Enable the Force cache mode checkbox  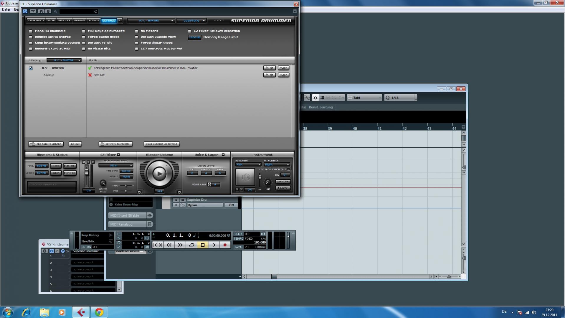point(84,37)
